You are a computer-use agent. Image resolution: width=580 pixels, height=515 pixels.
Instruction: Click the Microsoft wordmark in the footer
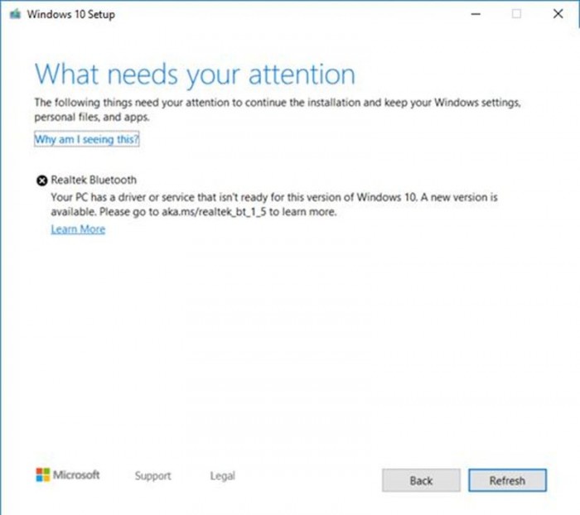click(x=76, y=475)
